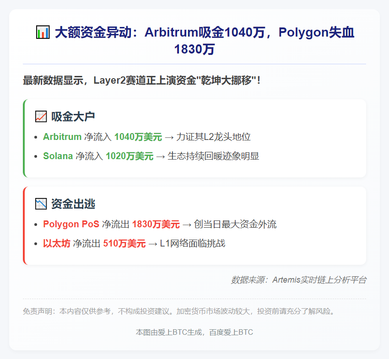This screenshot has height=359, width=389.
Task: Click the footer credit 本图由爱上BTC生成
Action: click(x=194, y=332)
